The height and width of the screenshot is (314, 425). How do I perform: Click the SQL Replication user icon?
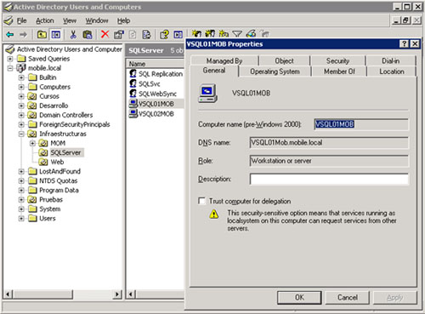pos(133,73)
